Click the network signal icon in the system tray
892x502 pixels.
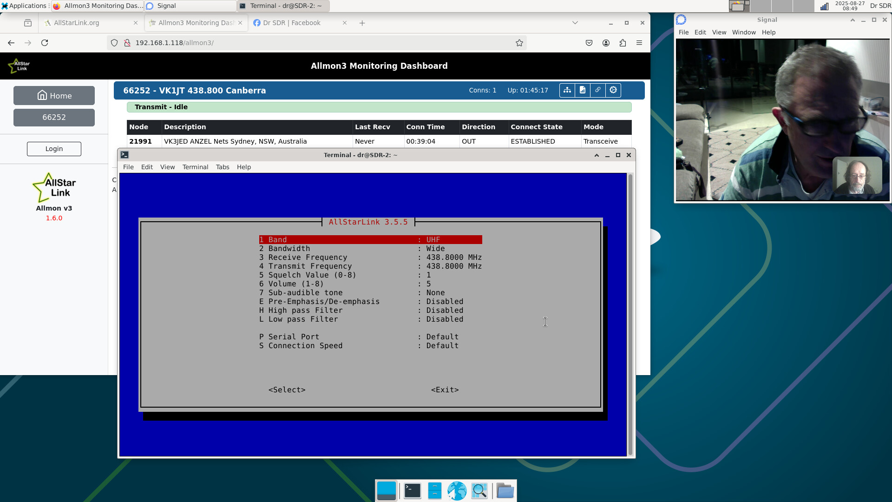coord(824,6)
